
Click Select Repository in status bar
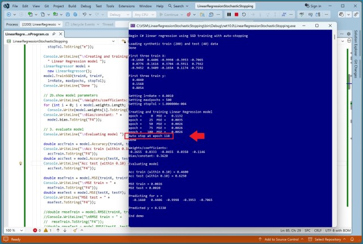[332, 239]
